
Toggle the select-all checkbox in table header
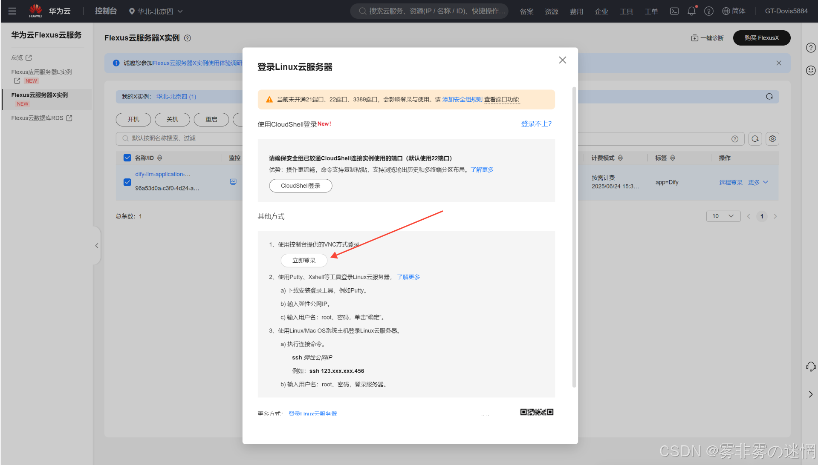coord(127,158)
